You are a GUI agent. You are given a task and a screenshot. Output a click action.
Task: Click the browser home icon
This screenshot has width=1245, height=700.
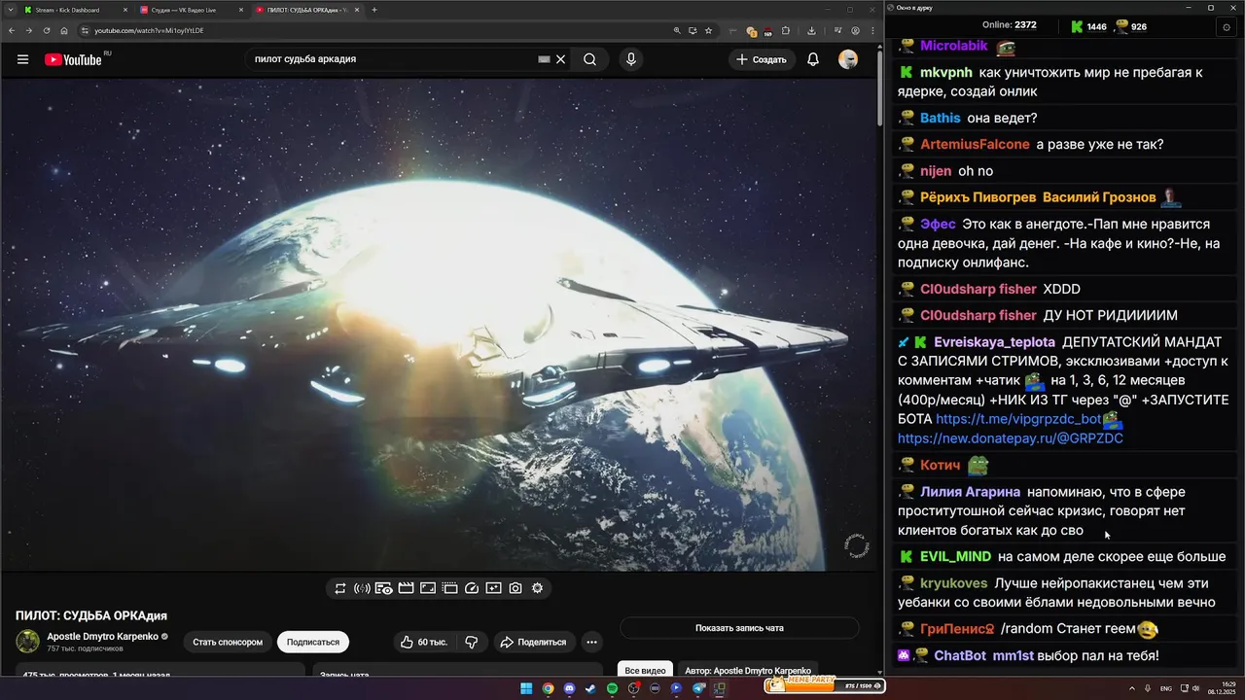tap(64, 30)
